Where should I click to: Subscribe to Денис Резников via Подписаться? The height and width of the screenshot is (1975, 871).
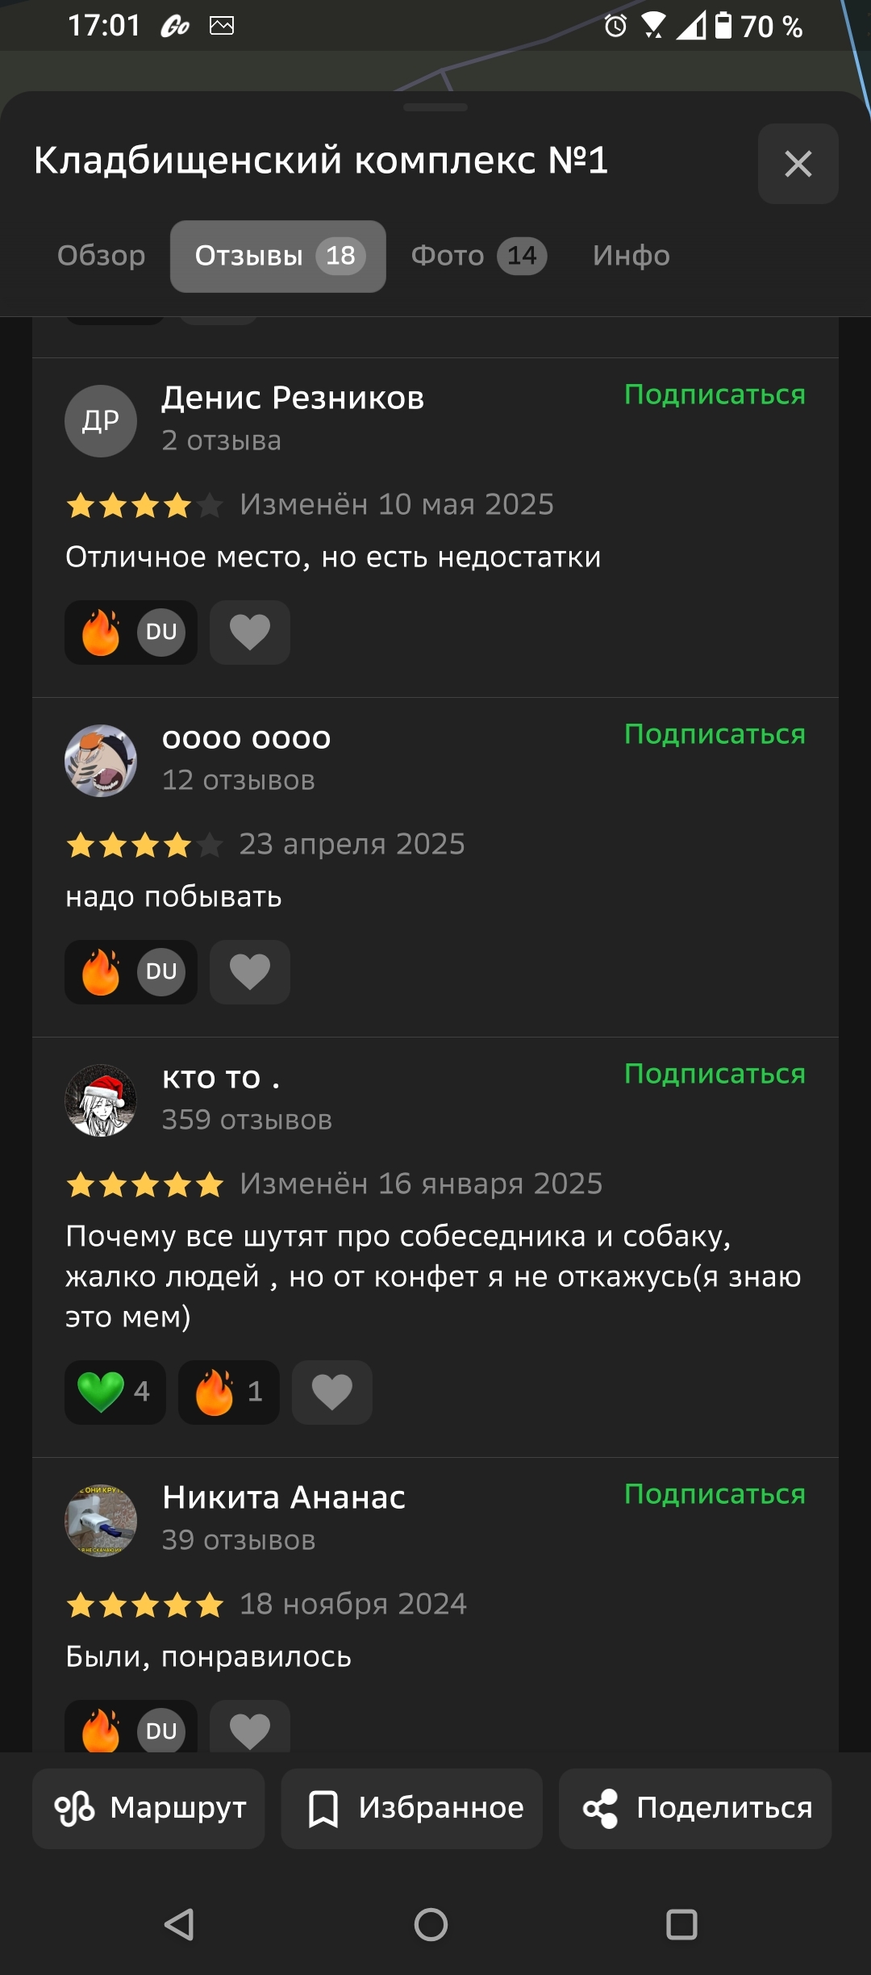715,395
